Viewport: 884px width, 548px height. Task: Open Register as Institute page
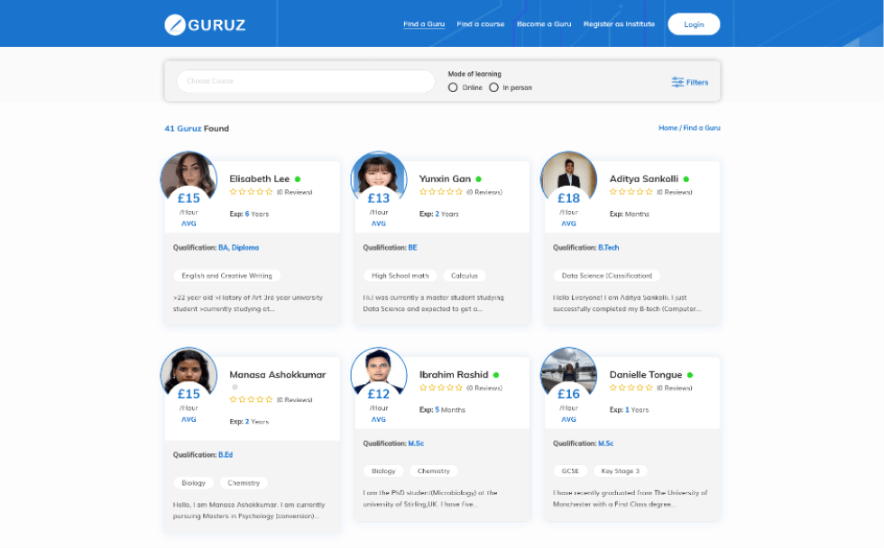tap(622, 24)
